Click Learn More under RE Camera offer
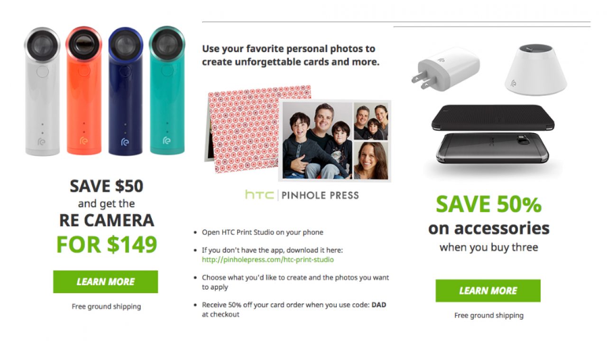This screenshot has height=341, width=607. pyautogui.click(x=105, y=282)
